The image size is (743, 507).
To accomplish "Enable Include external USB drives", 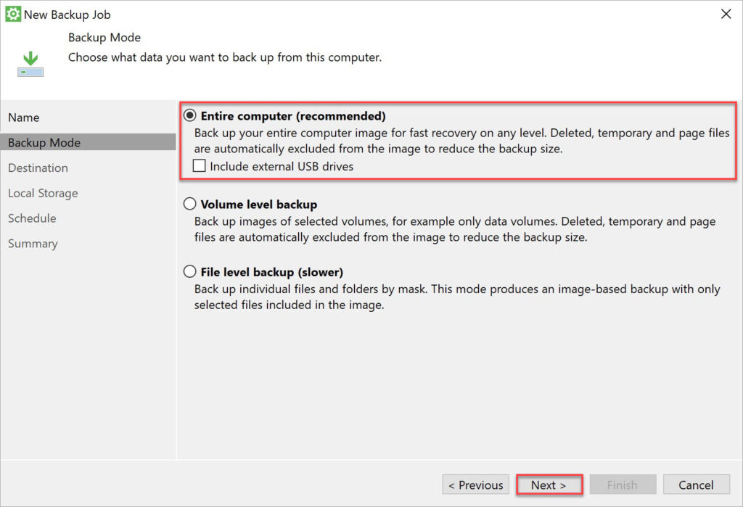I will point(198,166).
